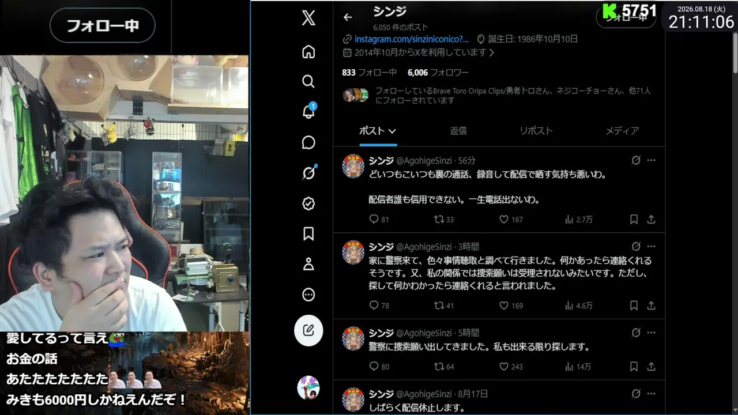The width and height of the screenshot is (738, 415).
Task: Go to the Home feed icon
Action: pos(308,52)
